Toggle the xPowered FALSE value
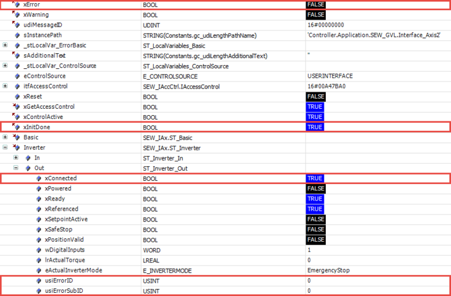 click(315, 188)
